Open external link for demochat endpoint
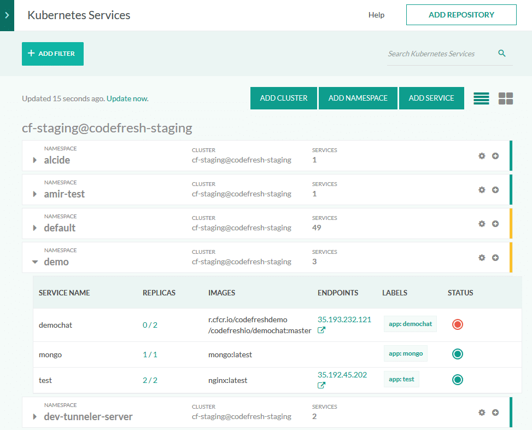 point(321,330)
